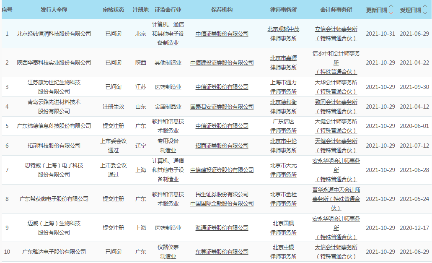432x263 pixels.
Task: Open 招商证券股份有限公司 sponsor link
Action: pyautogui.click(x=222, y=146)
